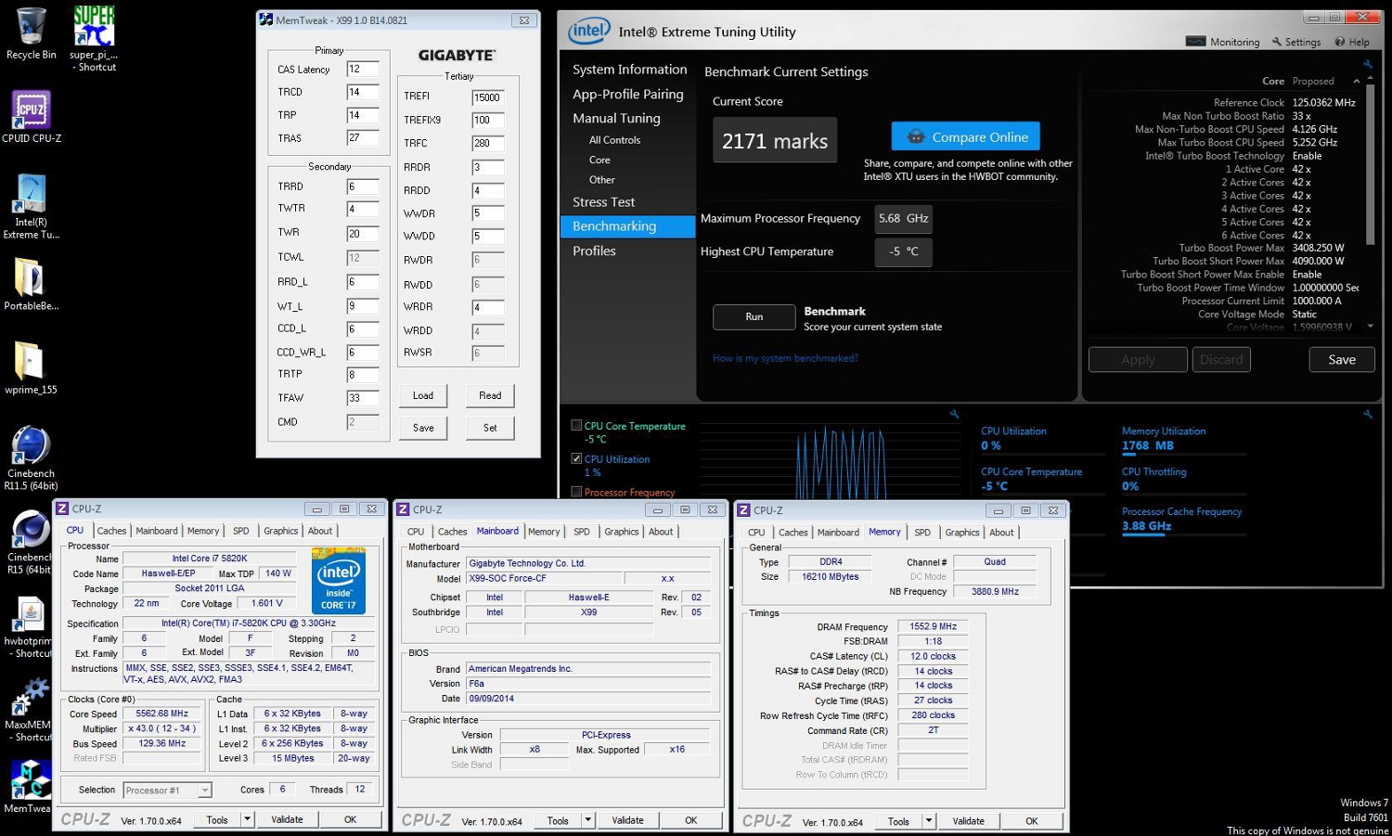Click Save button in MemTweak
The width and height of the screenshot is (1392, 836).
click(x=423, y=428)
